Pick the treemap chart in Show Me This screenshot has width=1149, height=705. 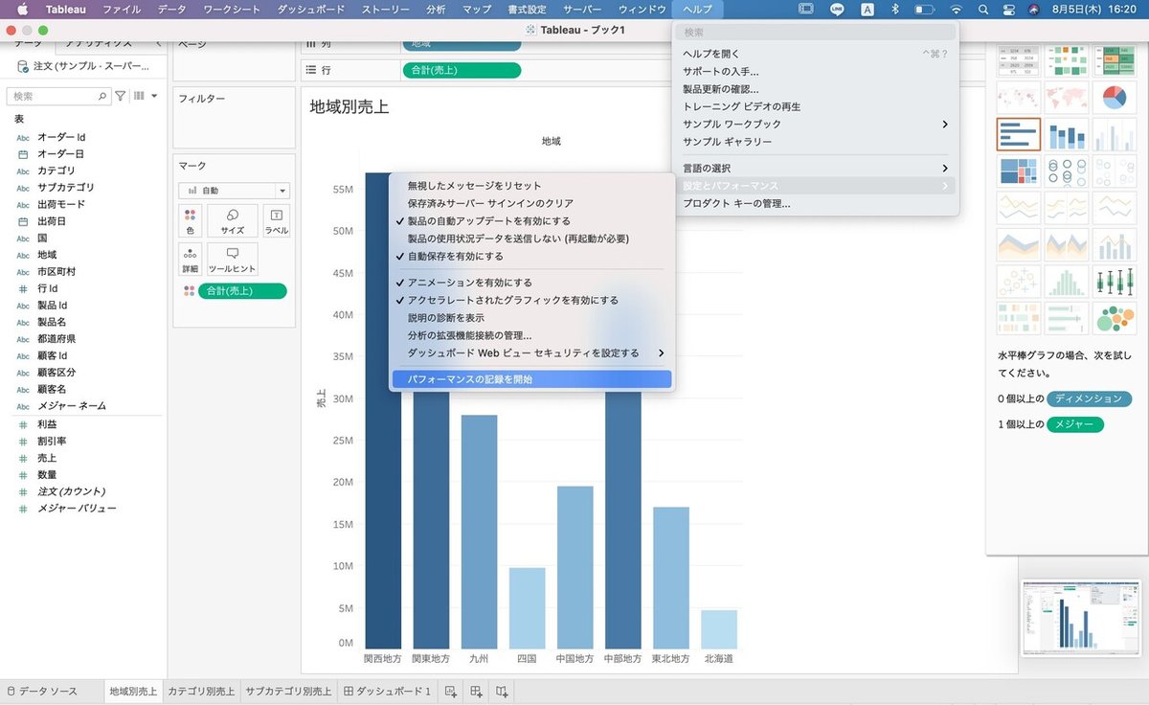click(1019, 171)
